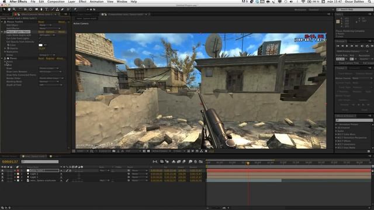Expand the Opacity property
The width and height of the screenshot is (374, 210).
tap(5, 48)
